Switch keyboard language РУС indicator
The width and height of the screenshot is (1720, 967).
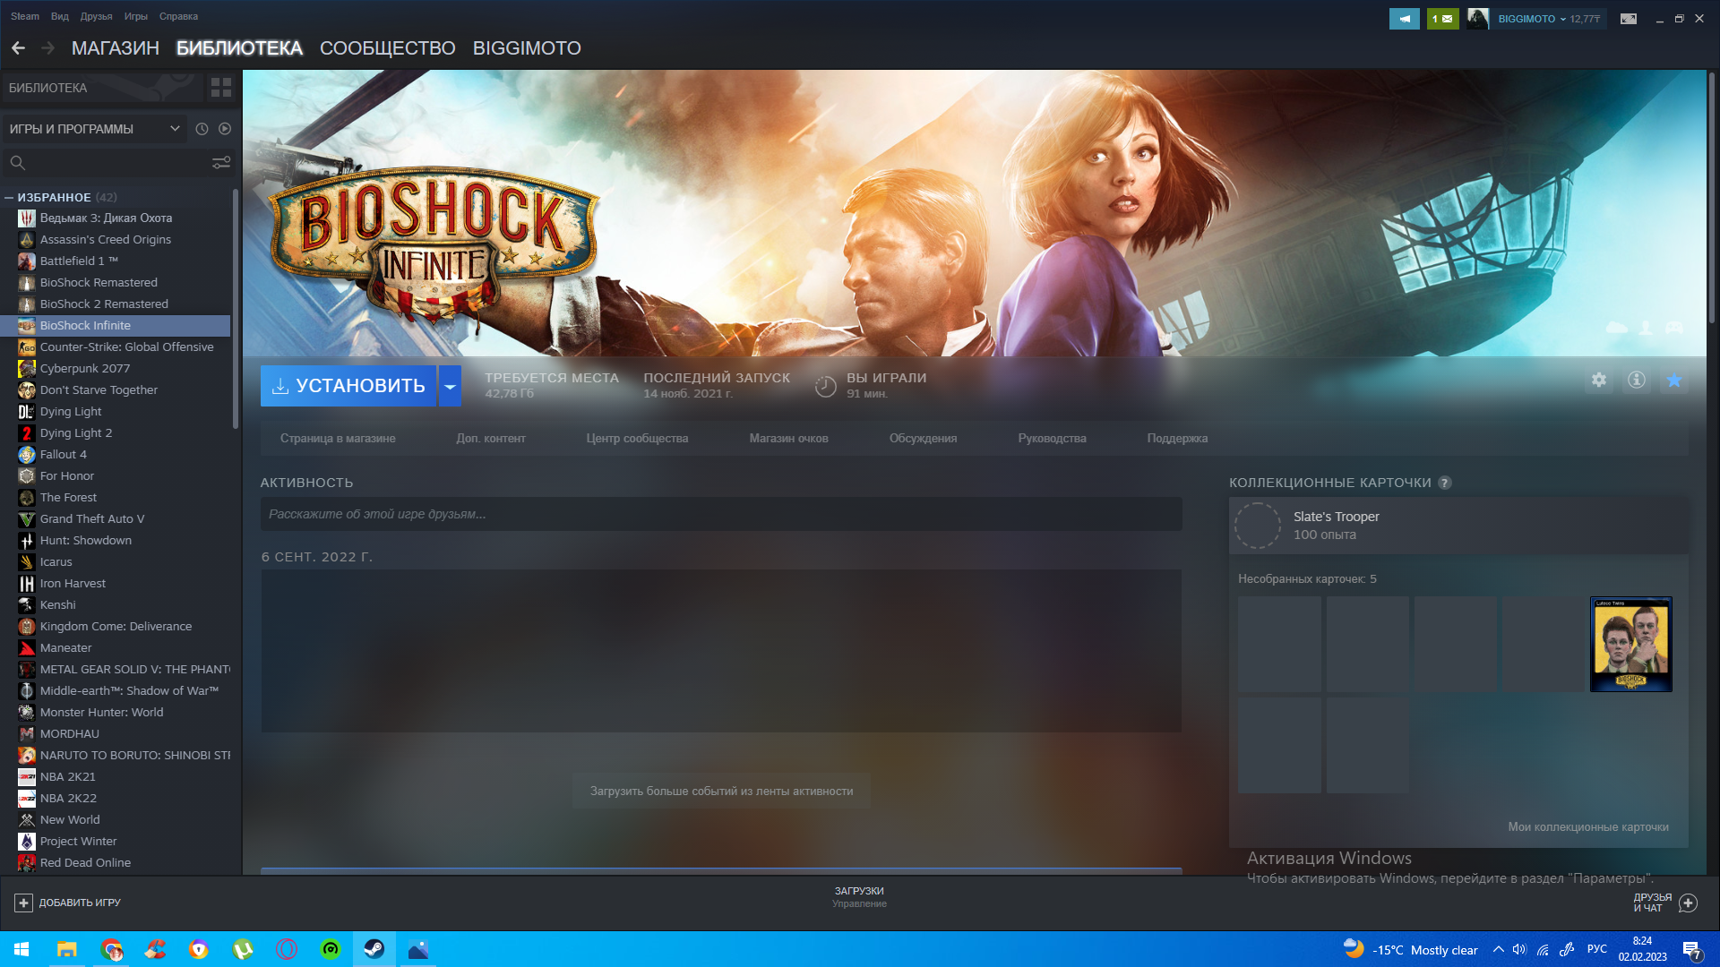pyautogui.click(x=1597, y=949)
